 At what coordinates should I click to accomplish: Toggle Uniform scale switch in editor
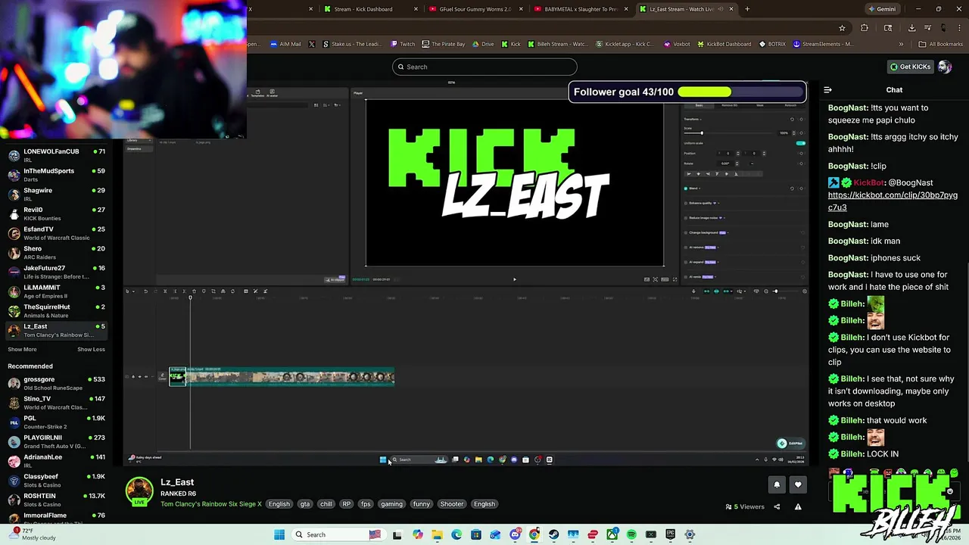[800, 143]
